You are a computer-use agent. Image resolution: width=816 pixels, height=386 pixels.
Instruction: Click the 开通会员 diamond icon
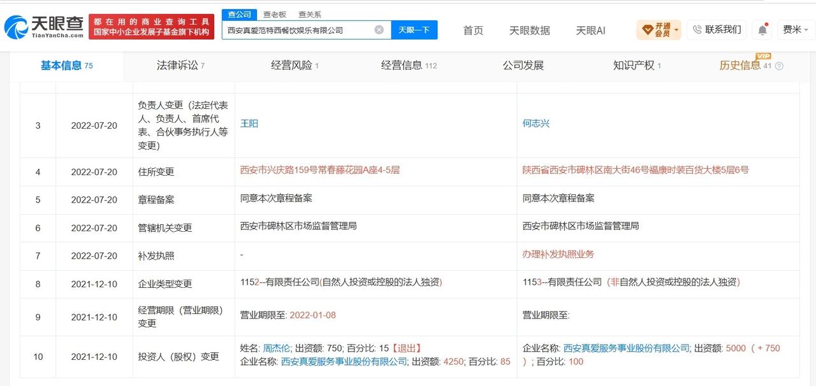[647, 29]
